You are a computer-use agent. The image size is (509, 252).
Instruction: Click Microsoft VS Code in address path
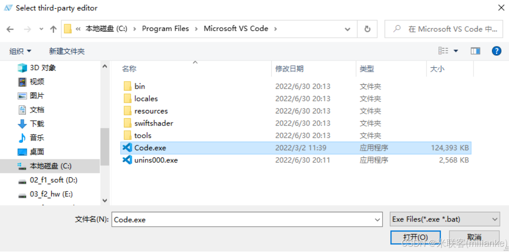pos(236,29)
